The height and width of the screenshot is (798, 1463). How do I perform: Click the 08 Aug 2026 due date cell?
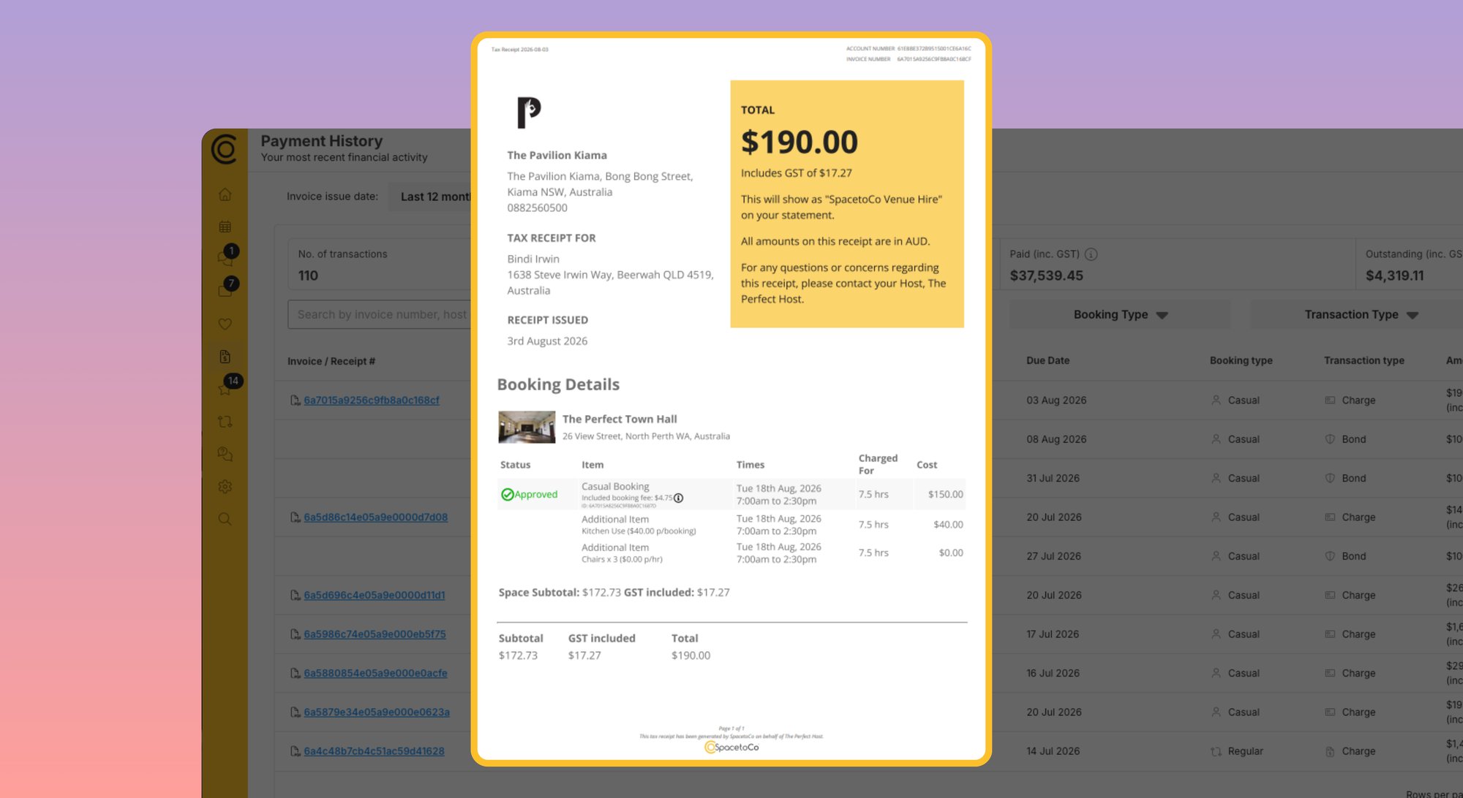point(1056,439)
